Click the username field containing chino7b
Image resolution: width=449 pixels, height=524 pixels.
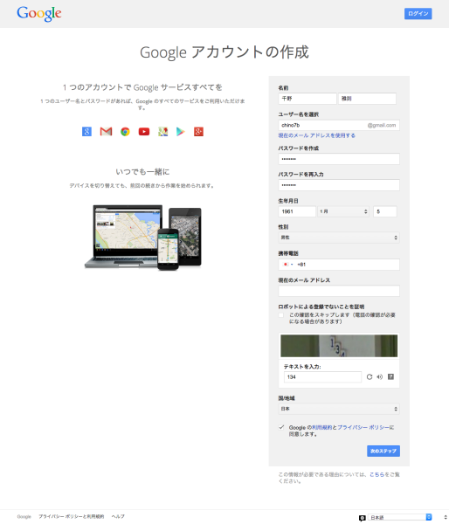coord(339,125)
